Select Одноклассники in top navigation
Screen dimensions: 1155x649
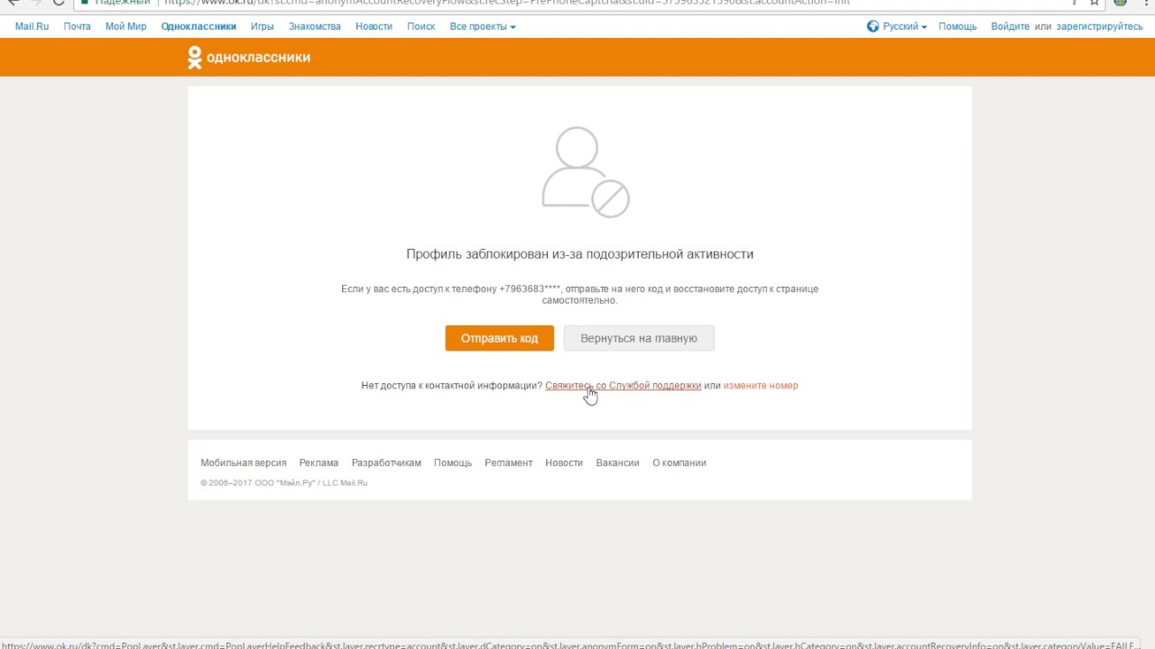coord(199,26)
